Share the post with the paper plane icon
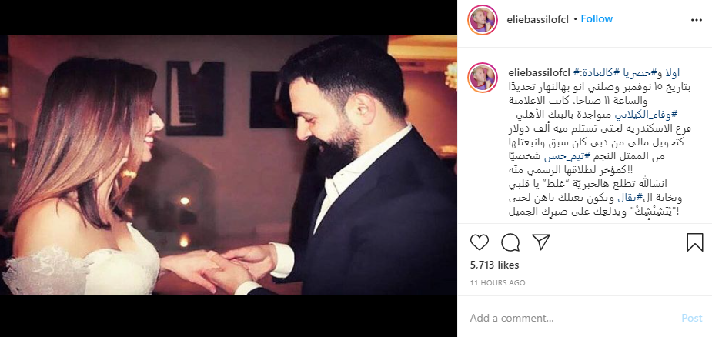The height and width of the screenshot is (337, 712). tap(541, 242)
